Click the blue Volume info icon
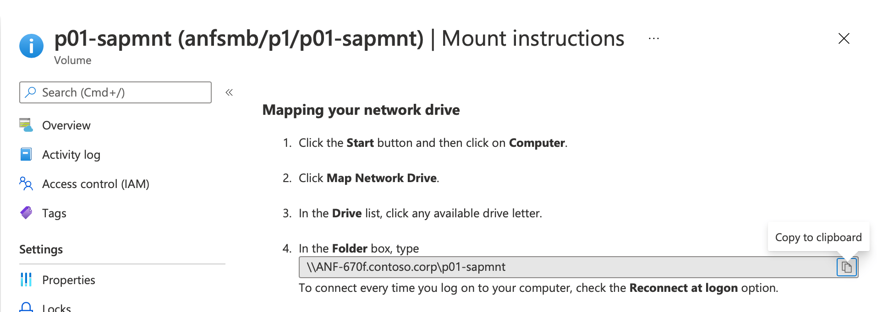Viewport: 877px width, 312px height. coord(31,46)
